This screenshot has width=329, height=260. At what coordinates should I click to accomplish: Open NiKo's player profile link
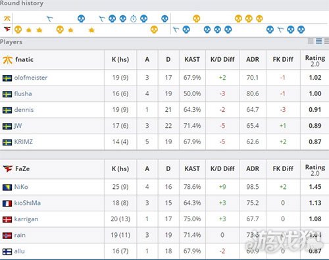click(x=21, y=187)
